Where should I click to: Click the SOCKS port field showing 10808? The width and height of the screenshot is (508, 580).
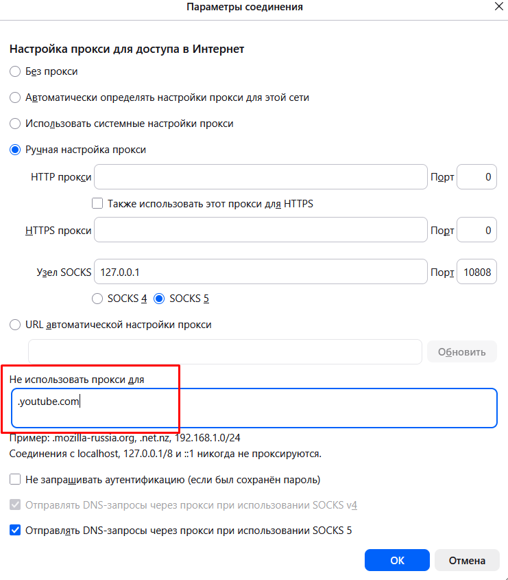pos(476,272)
